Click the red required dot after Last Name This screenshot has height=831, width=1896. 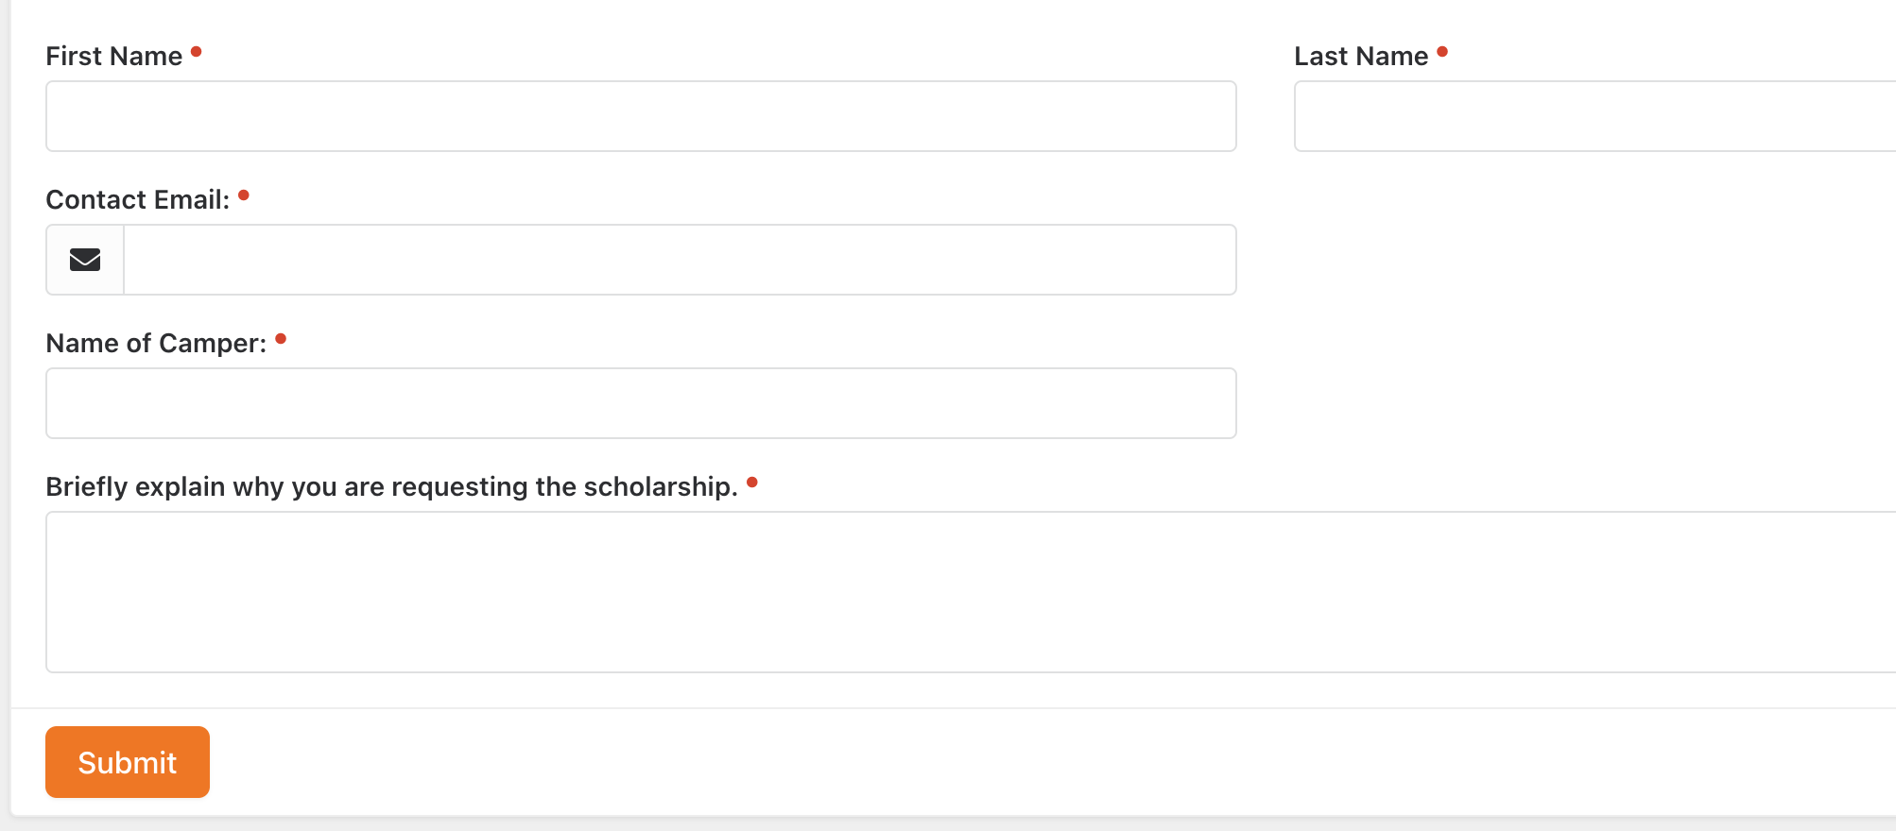(1442, 52)
